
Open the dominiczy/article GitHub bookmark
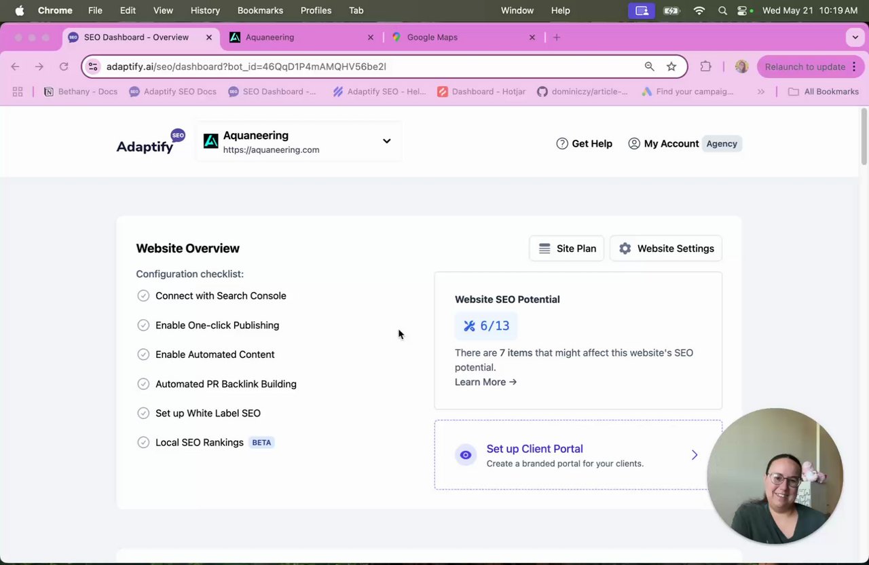(x=583, y=92)
